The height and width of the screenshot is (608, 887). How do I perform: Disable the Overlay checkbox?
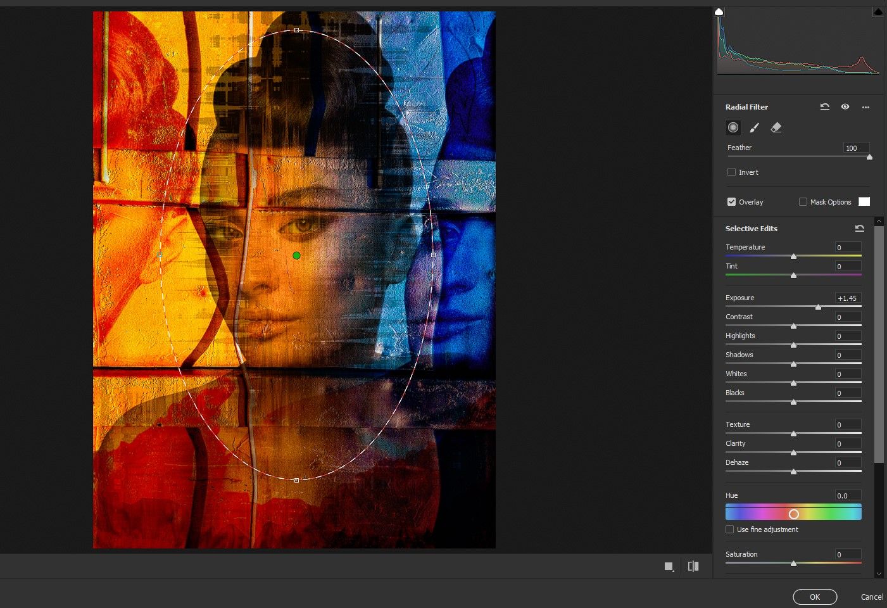(x=731, y=201)
